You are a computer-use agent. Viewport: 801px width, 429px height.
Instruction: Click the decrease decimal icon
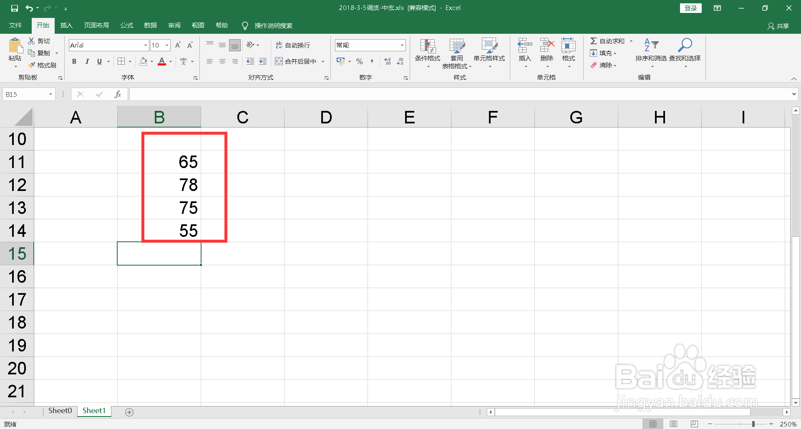[x=400, y=61]
